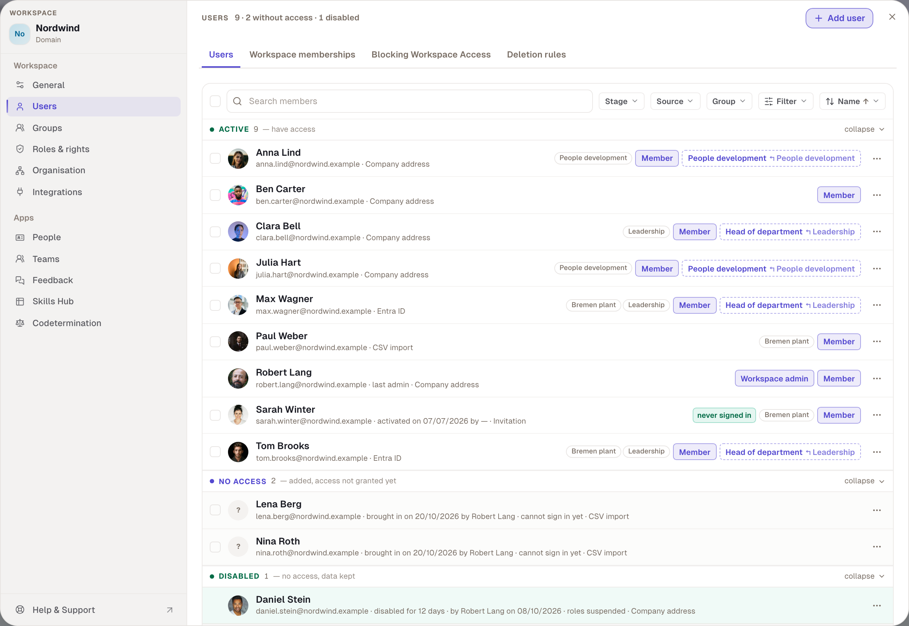Open the Group filter dropdown
The width and height of the screenshot is (909, 626).
click(x=729, y=101)
